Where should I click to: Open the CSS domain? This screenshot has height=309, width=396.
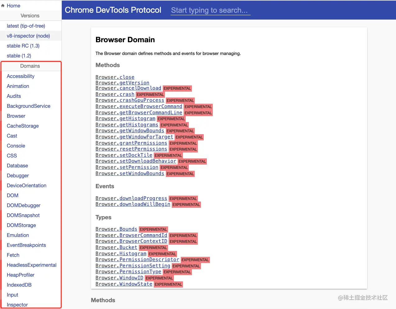pyautogui.click(x=12, y=156)
